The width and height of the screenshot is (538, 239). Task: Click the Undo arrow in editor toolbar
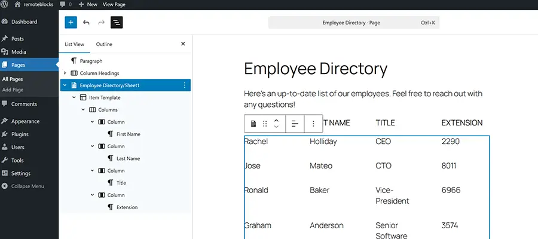(87, 22)
